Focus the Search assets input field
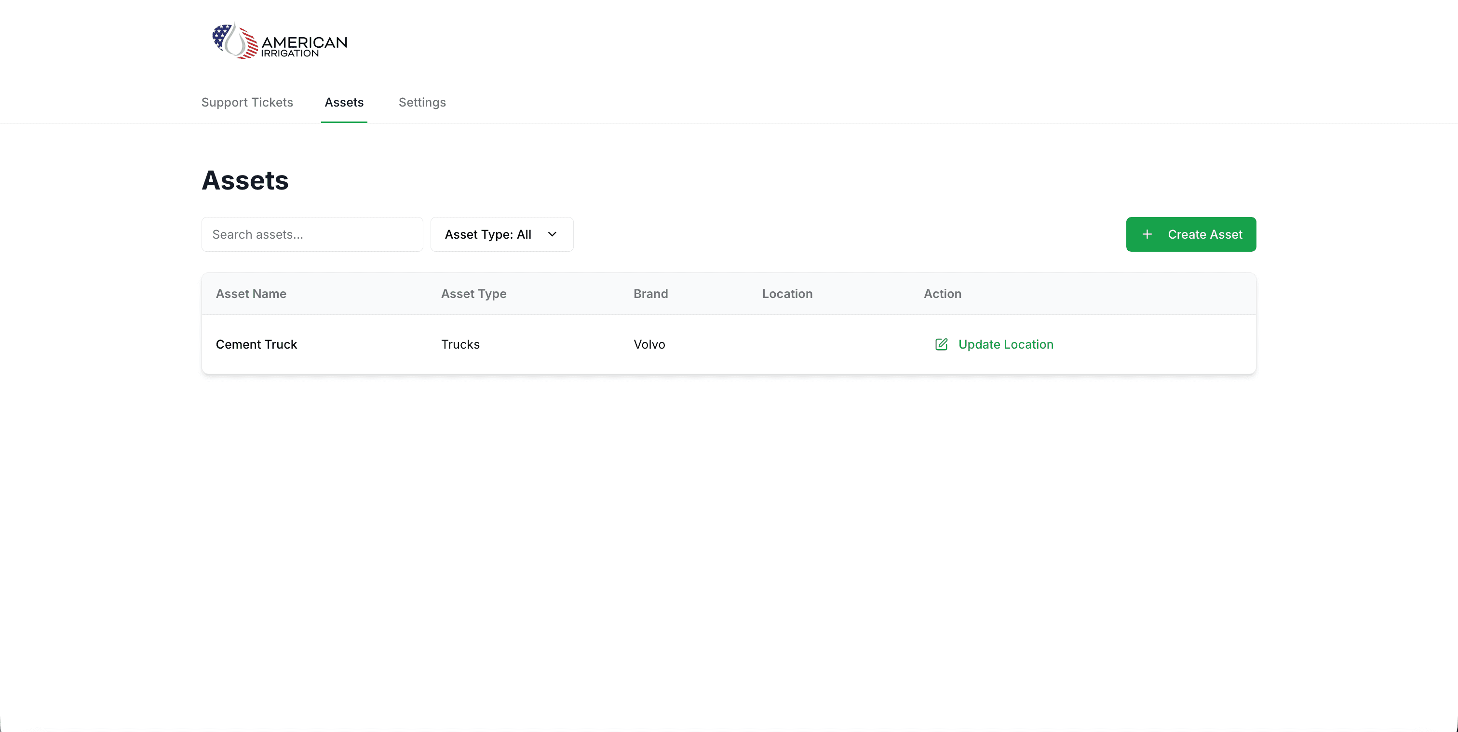Screen dimensions: 1458x732 [312, 234]
